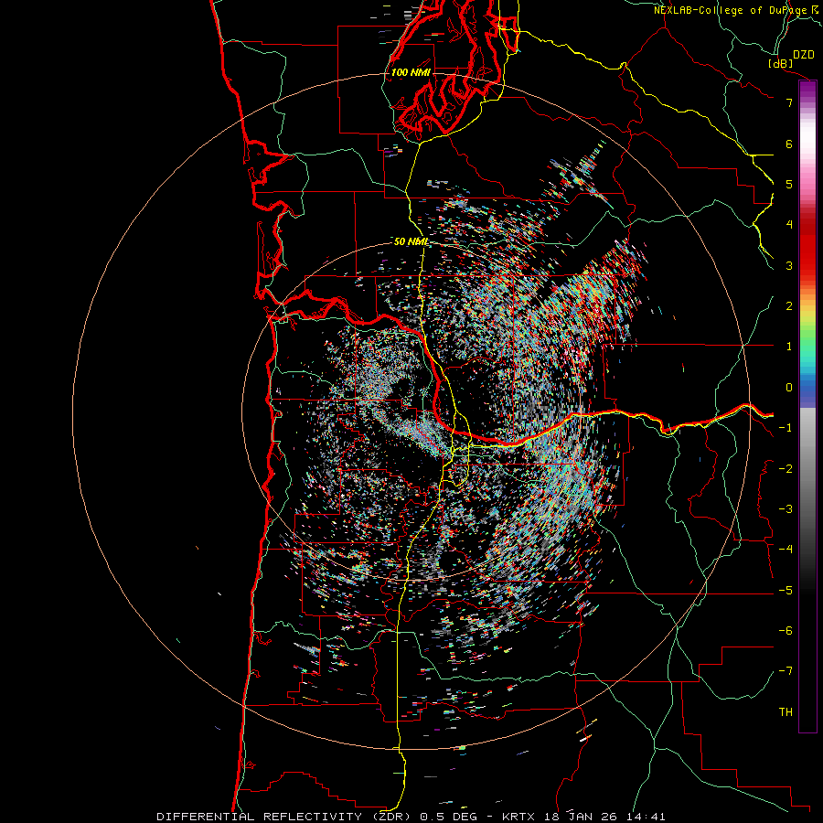Click the -6 dB scale label
Viewport: 823px width, 823px height.
[x=786, y=631]
